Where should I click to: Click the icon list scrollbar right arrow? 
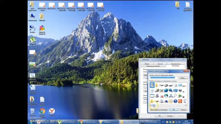tap(186, 105)
